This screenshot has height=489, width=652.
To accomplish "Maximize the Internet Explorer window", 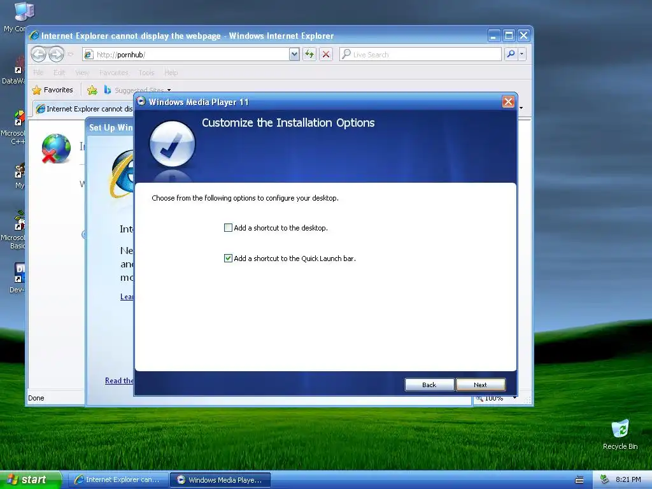I will coord(509,36).
